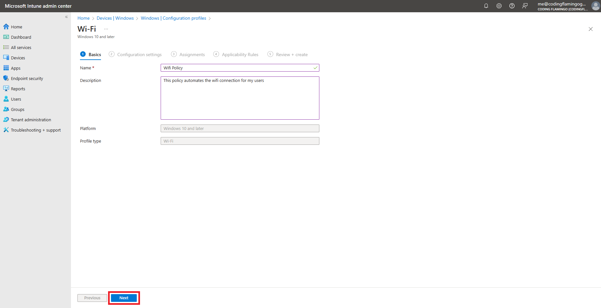Follow the Devices | Windows breadcrumb link
Image resolution: width=601 pixels, height=308 pixels.
tap(115, 18)
